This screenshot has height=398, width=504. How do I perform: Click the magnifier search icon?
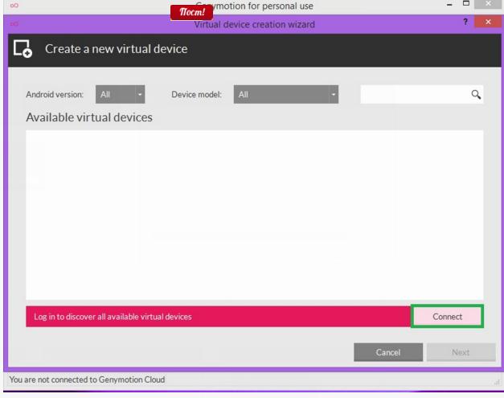(476, 96)
